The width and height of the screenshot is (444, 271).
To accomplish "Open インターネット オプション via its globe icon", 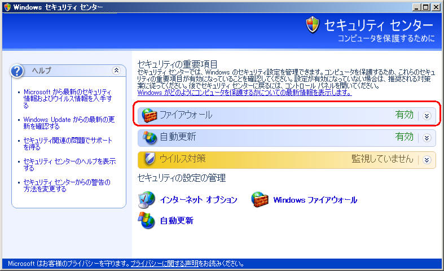I will 147,200.
